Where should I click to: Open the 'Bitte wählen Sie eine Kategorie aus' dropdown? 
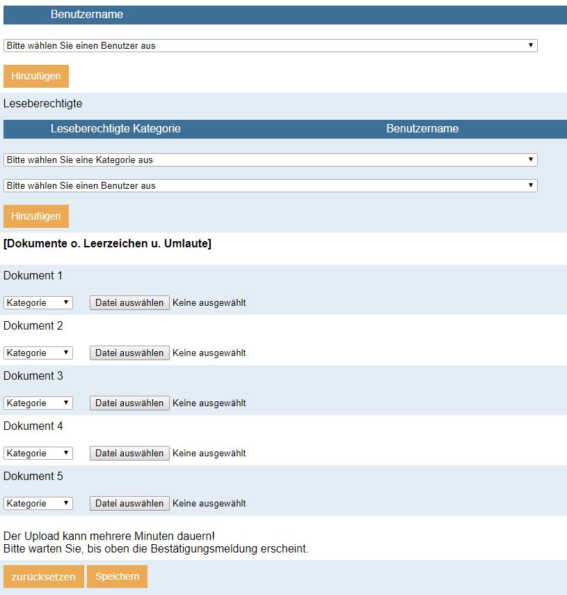click(270, 160)
